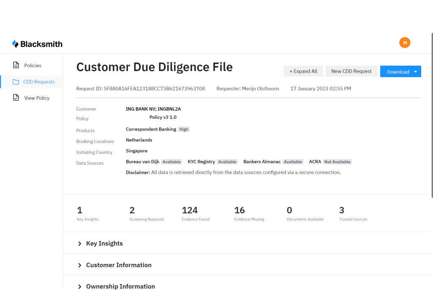The image size is (433, 290).
Task: Click the + Expand All button
Action: tap(303, 71)
